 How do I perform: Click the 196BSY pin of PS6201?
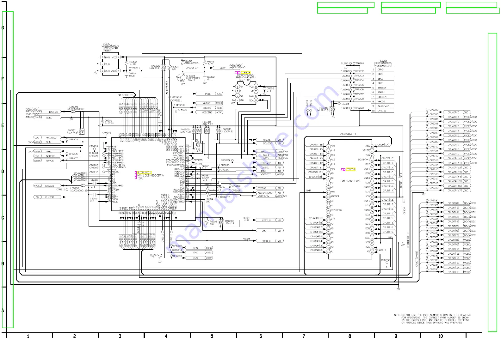(x=382, y=88)
